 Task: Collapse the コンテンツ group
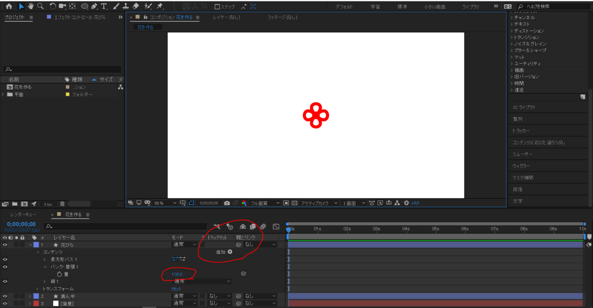(38, 252)
